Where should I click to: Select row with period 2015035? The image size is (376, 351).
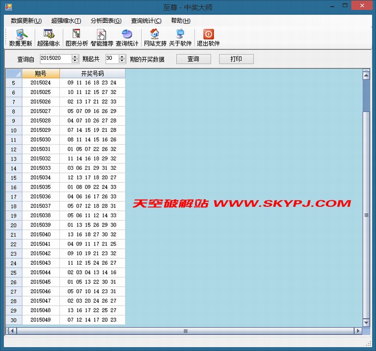coord(41,187)
